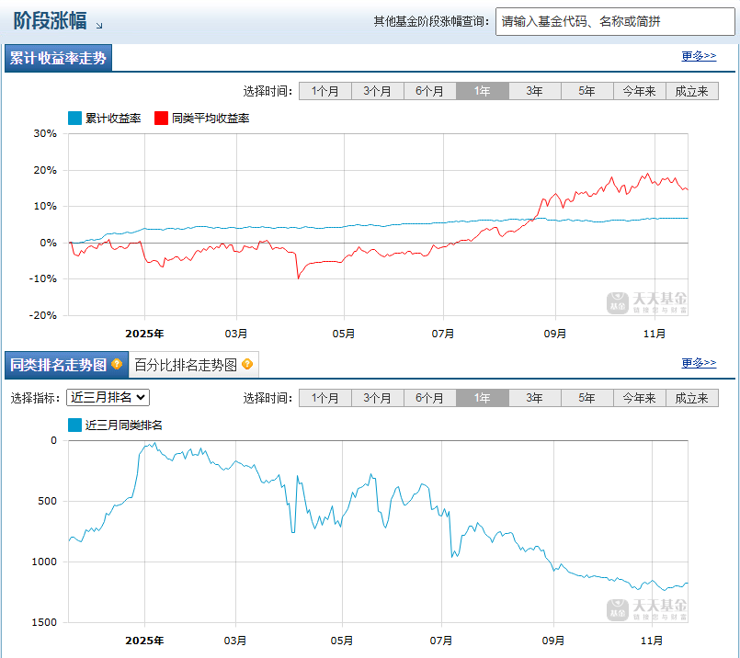
Task: Switch to the 百分比排名走势图 tab
Action: (x=193, y=365)
